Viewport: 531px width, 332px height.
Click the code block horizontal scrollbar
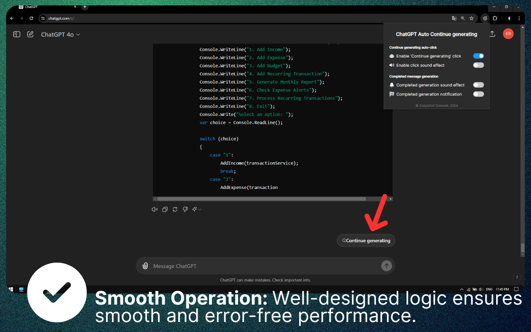(261, 199)
